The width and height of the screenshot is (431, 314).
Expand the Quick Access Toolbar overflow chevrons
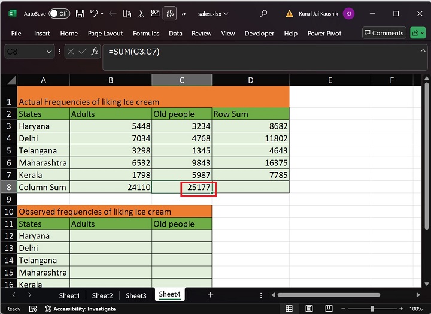[x=183, y=13]
